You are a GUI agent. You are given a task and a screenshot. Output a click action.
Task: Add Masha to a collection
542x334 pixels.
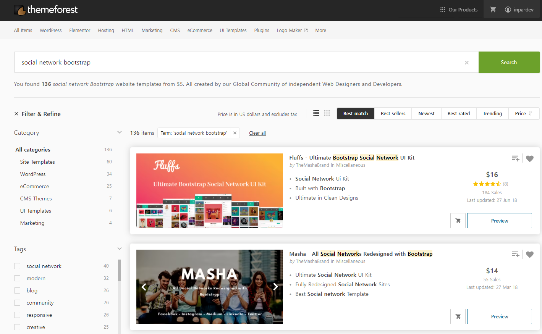pos(515,254)
